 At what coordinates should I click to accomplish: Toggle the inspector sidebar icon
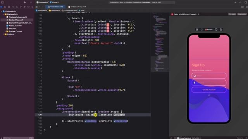point(246,2)
